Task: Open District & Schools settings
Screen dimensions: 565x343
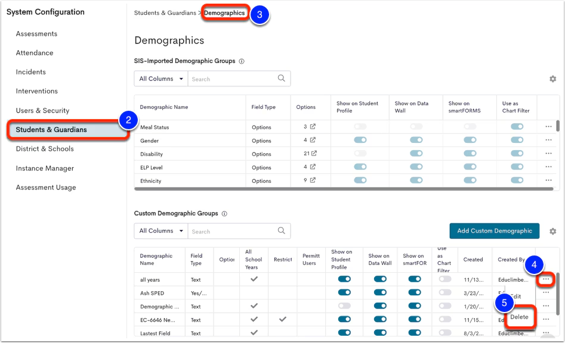Action: tap(45, 149)
